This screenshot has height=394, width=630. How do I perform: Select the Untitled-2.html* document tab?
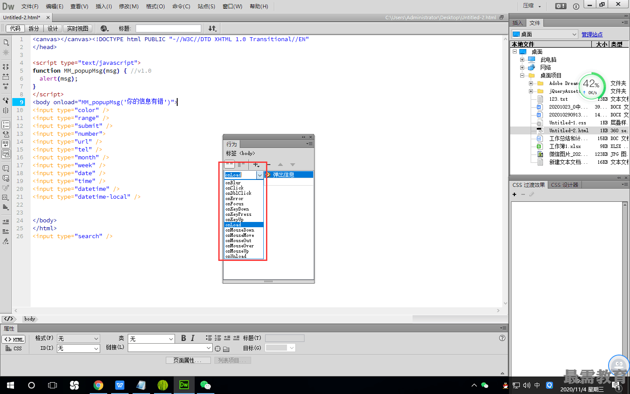tap(22, 18)
